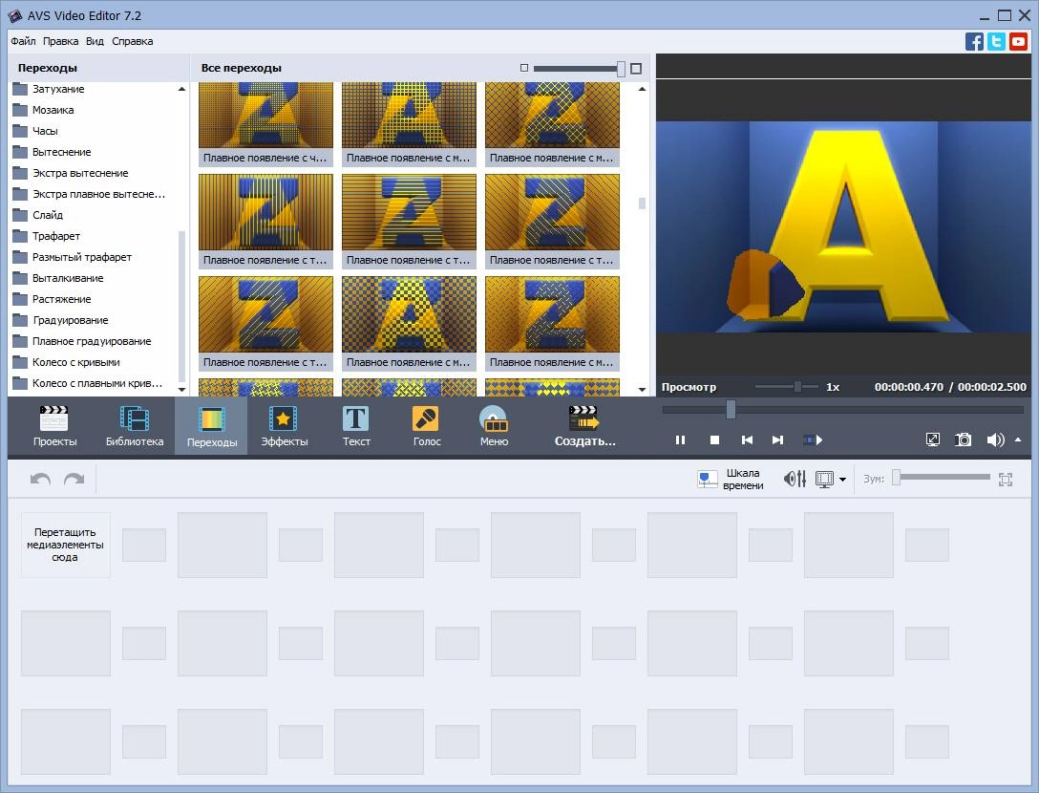
Task: Select first top-row transition Плавное появление с ч...
Action: pyautogui.click(x=265, y=123)
